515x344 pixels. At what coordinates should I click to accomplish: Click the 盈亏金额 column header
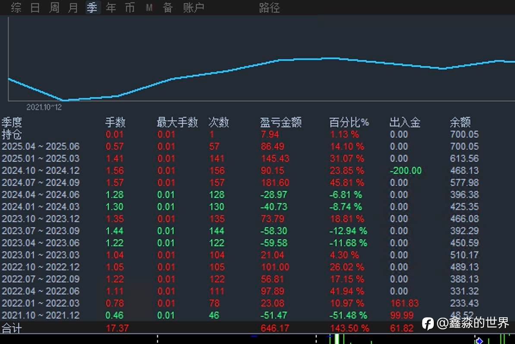[x=281, y=122]
